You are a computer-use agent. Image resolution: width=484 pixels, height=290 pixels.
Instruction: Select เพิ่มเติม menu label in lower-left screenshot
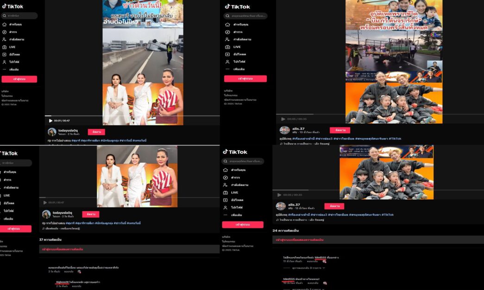point(8,219)
